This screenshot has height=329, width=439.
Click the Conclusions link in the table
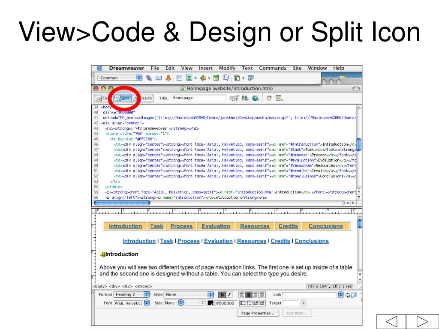326,226
